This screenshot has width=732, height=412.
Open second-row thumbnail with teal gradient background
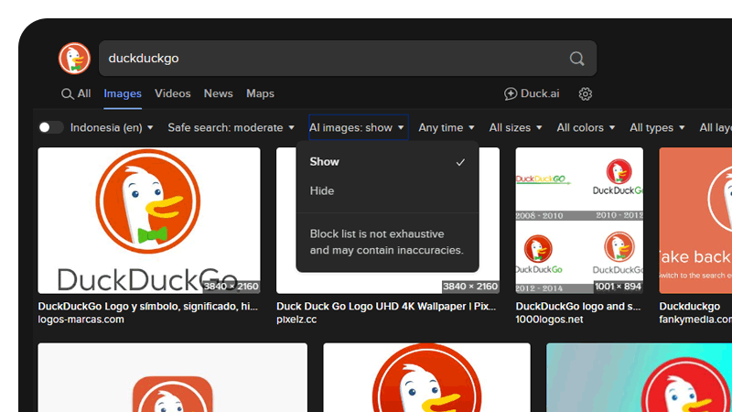click(x=639, y=377)
